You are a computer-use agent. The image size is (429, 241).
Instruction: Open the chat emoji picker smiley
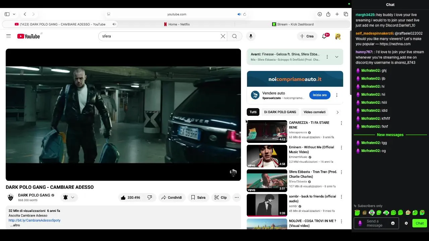click(393, 223)
